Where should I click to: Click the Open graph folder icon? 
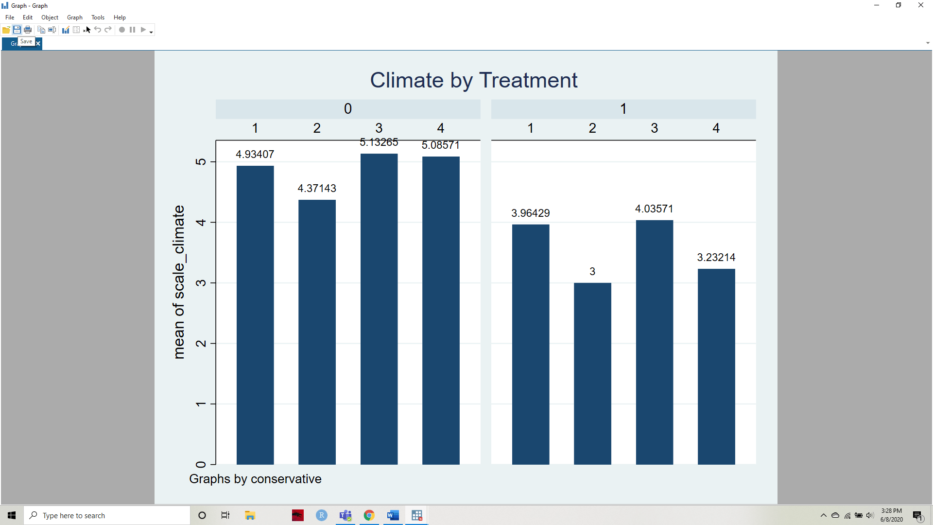(6, 30)
